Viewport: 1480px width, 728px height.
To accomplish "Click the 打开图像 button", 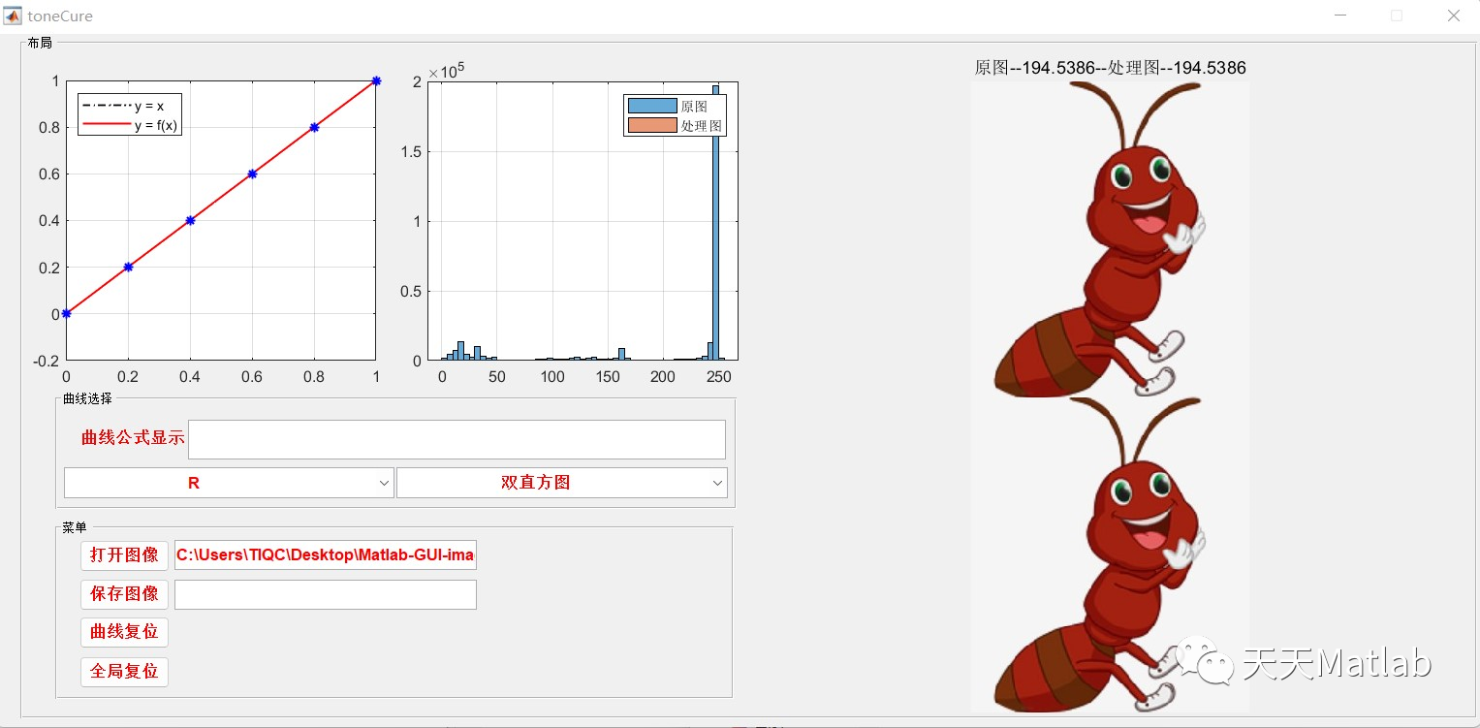I will click(x=124, y=555).
